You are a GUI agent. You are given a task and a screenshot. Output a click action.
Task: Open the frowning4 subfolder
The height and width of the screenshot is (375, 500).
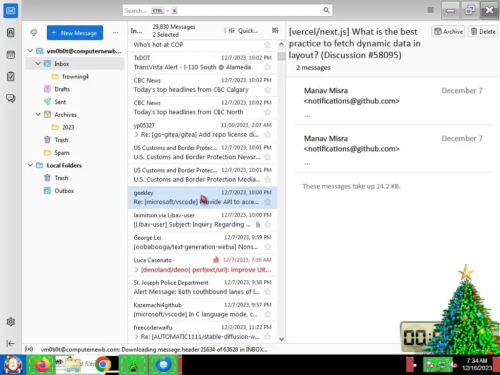[75, 77]
